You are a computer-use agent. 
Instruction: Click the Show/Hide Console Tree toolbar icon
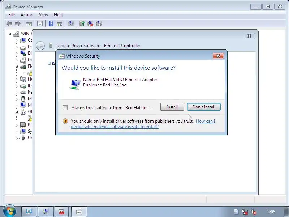click(x=29, y=24)
